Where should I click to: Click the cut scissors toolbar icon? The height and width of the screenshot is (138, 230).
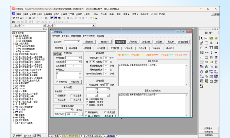click(26, 18)
